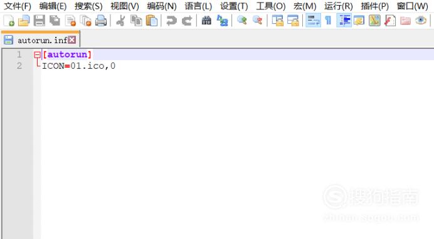Open Folder as Workspace icon
Image resolution: width=434 pixels, height=239 pixels.
coord(406,21)
